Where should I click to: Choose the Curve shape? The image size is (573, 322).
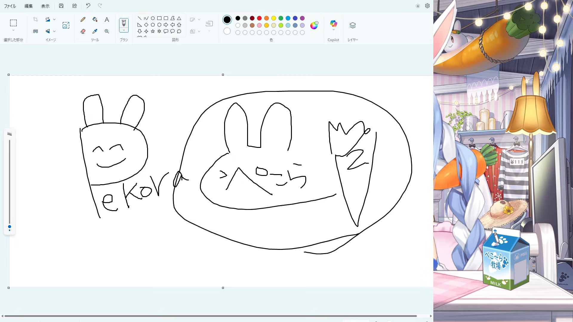click(x=146, y=18)
